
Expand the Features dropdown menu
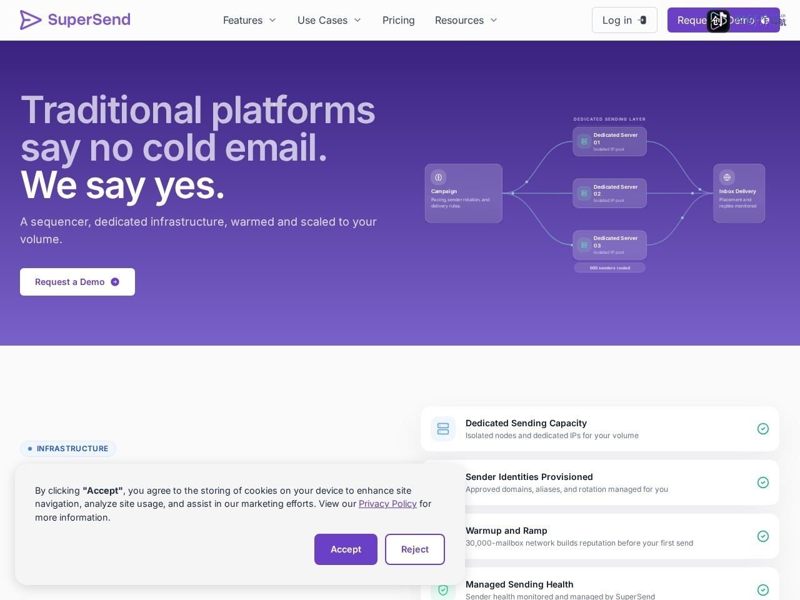(x=249, y=20)
